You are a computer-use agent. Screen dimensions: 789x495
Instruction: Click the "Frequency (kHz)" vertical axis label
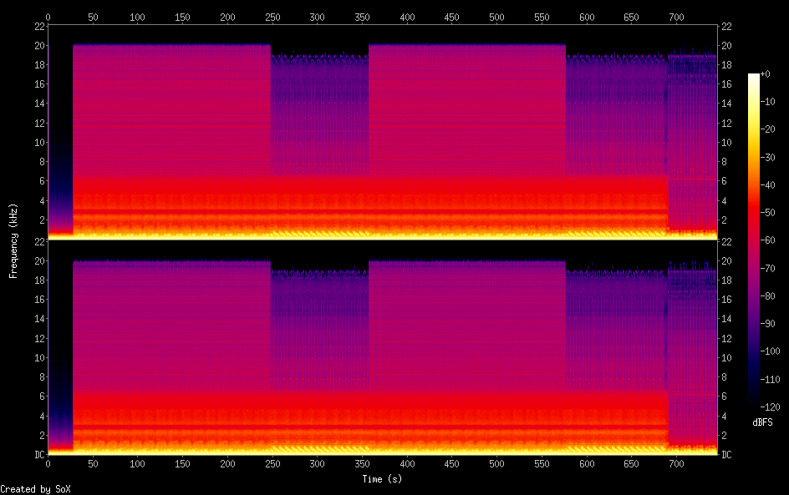tap(13, 240)
